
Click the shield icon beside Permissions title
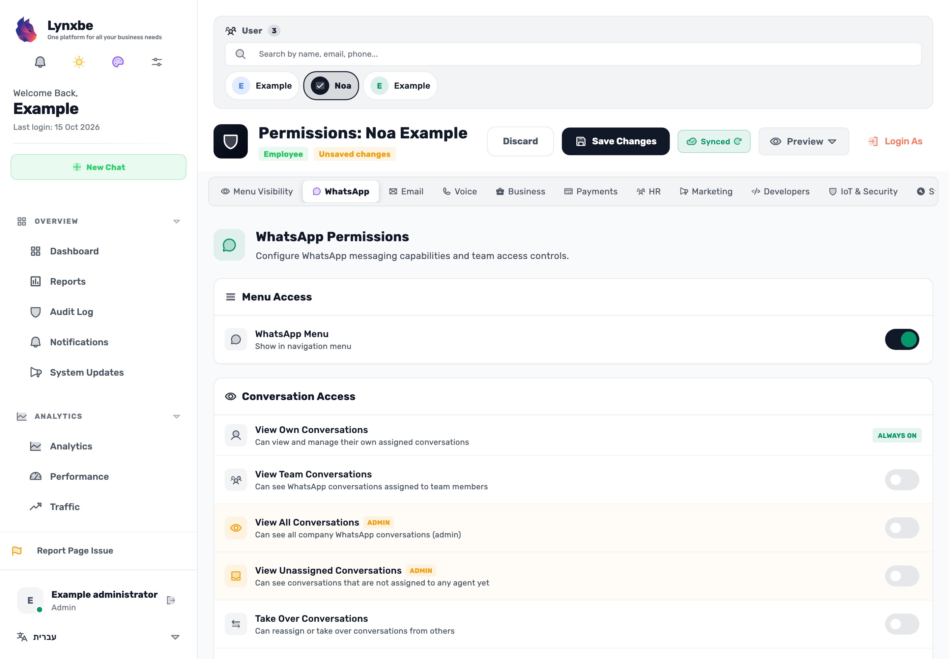point(230,141)
